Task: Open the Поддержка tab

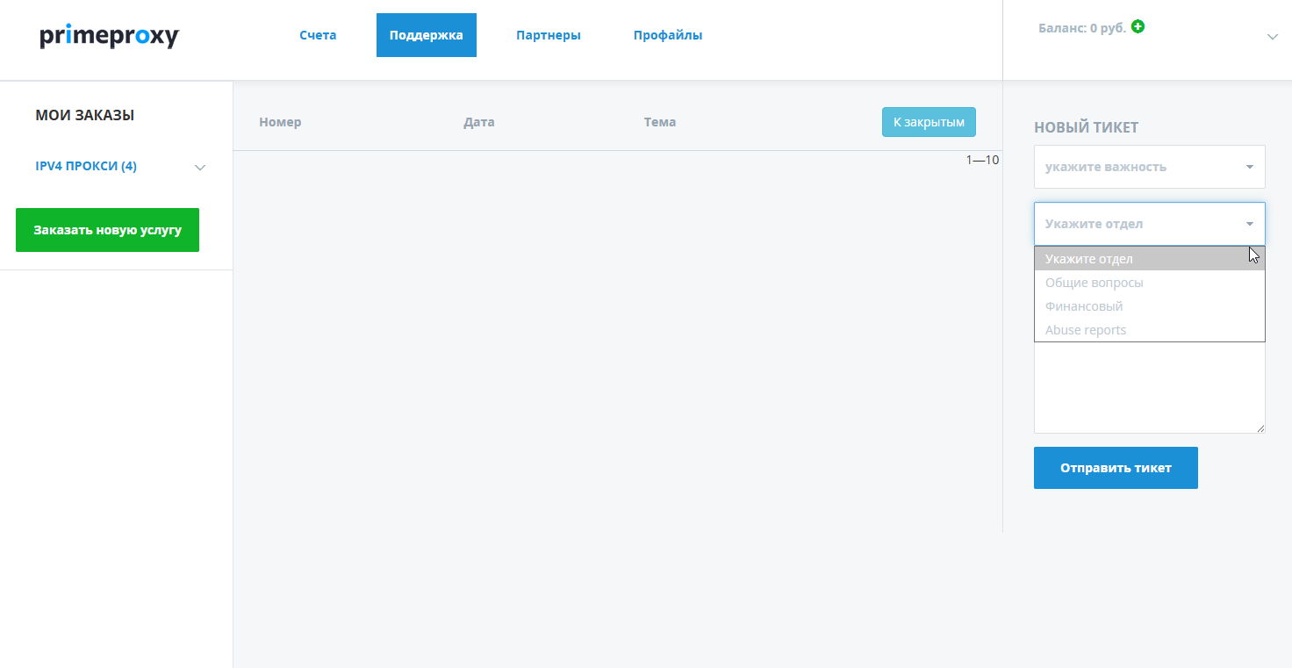Action: [x=427, y=35]
